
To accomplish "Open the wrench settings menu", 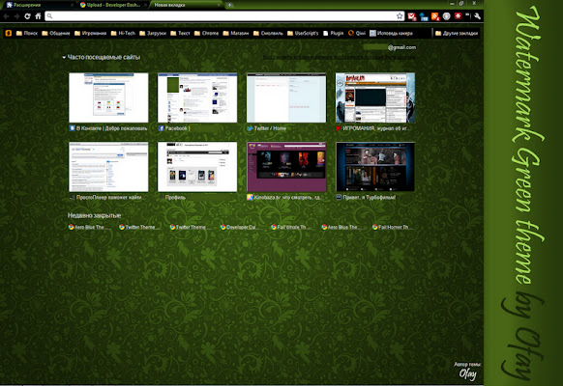I will 477,16.
